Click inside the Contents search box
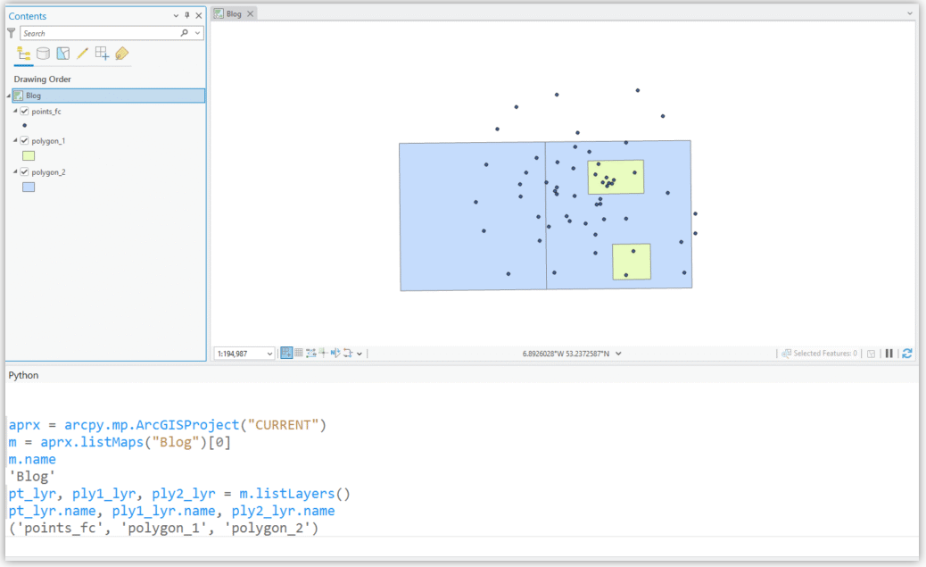Screen dimensions: 926x567 (x=98, y=32)
